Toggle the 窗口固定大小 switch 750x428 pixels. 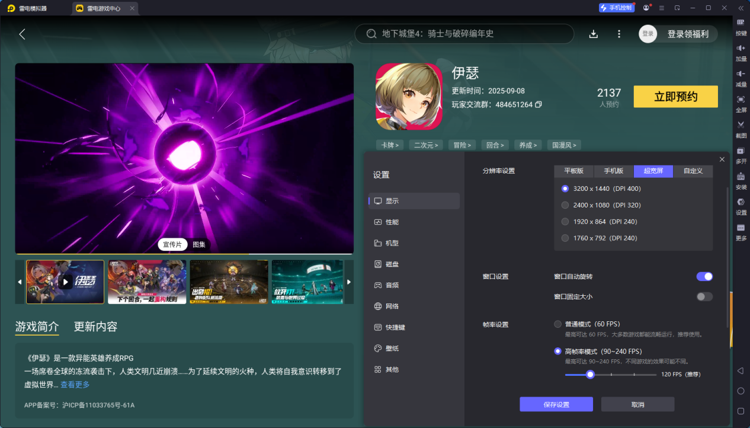pyautogui.click(x=704, y=296)
